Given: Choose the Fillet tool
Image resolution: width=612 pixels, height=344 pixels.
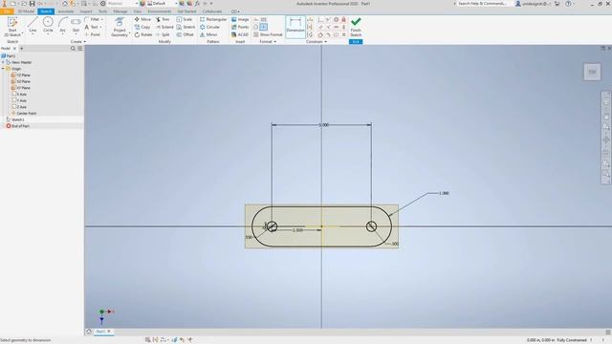Looking at the screenshot, I should [x=92, y=19].
